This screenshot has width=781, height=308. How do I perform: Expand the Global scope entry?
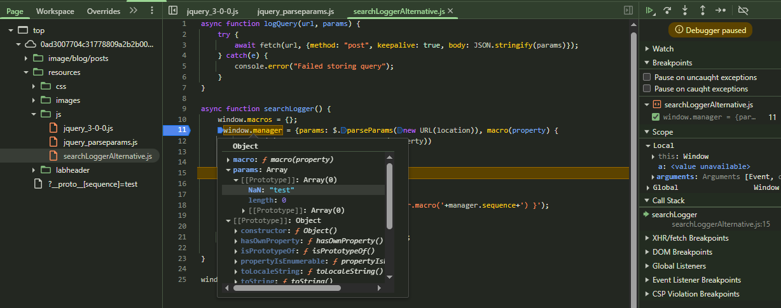[x=647, y=188]
